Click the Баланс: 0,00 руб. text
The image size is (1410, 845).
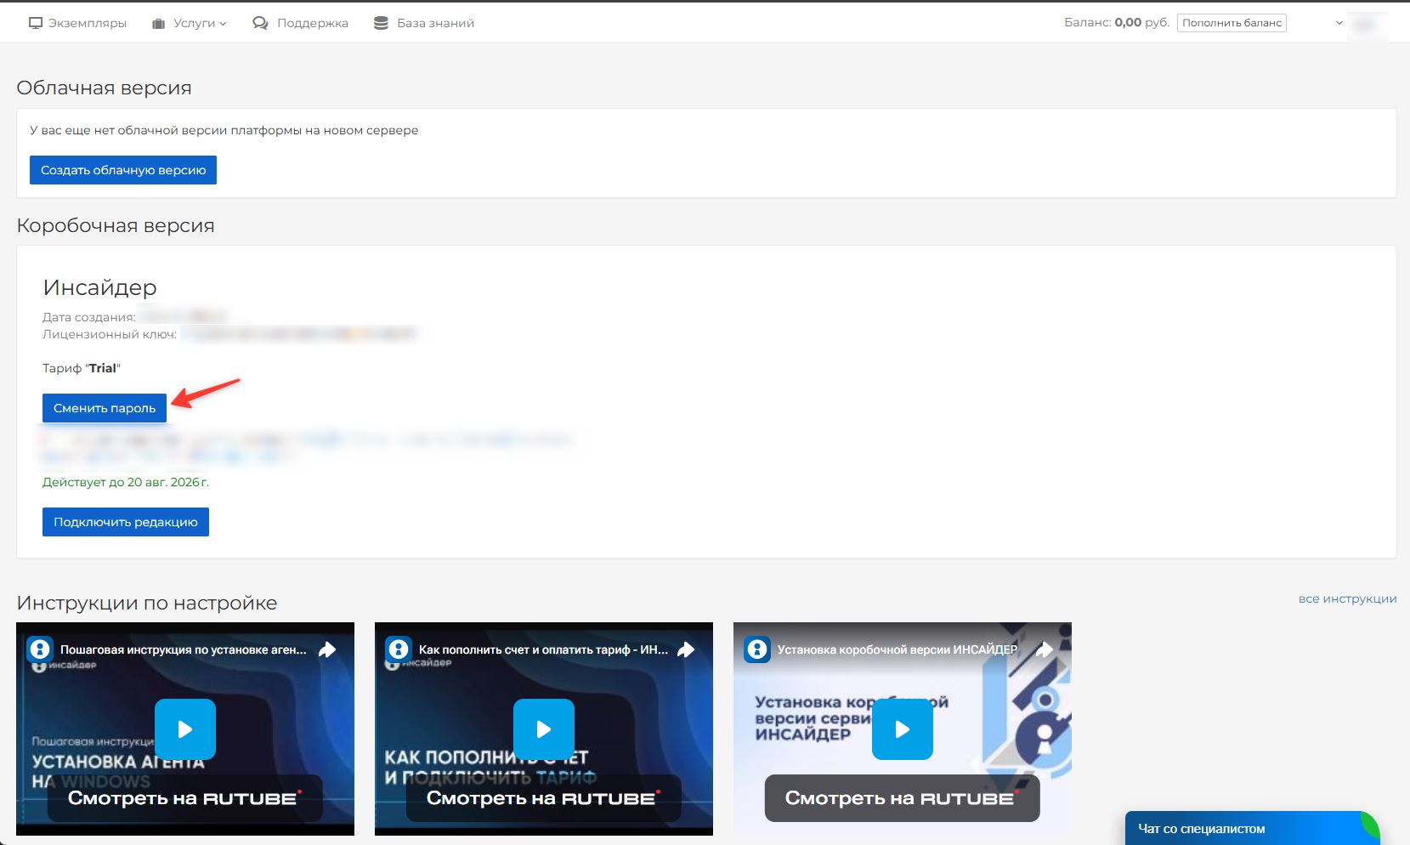click(1117, 23)
